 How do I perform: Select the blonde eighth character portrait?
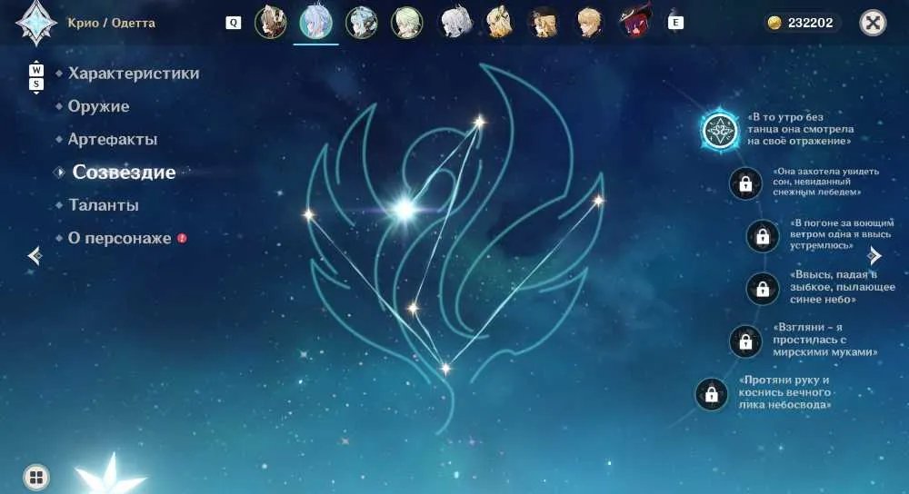tap(589, 23)
